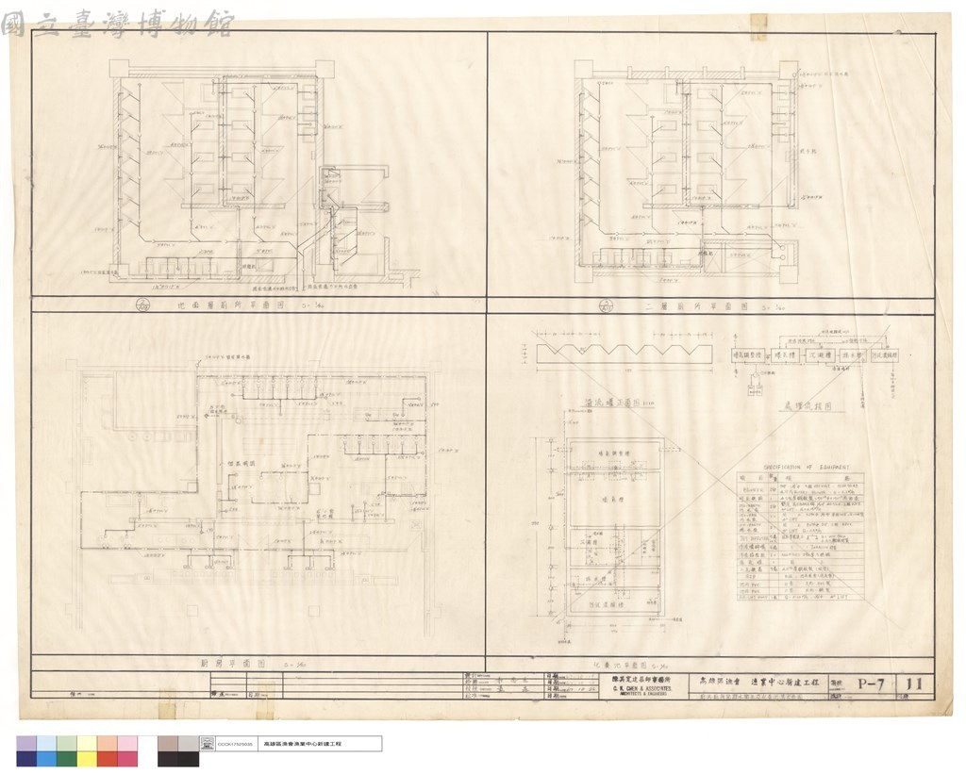Click the 國立臺灣博物館 watermark
The width and height of the screenshot is (966, 774).
point(117,25)
